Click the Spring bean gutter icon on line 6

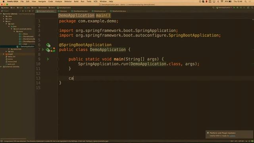tap(48, 45)
